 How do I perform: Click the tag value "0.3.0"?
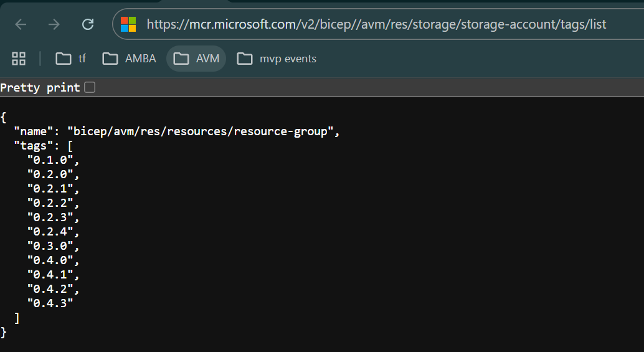tap(50, 246)
